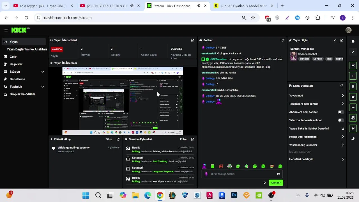Open Yapay Zeka ile Sohbet Denetimi external link
Image resolution: width=359 pixels, height=202 pixels.
[x=343, y=128]
